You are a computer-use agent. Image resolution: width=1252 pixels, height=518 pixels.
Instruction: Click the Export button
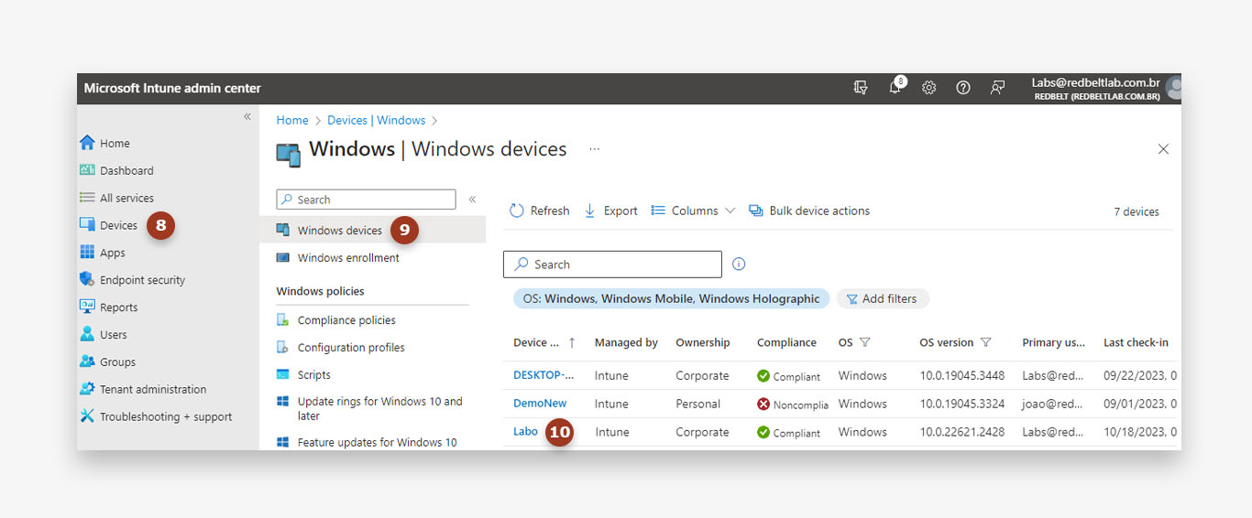click(x=610, y=210)
